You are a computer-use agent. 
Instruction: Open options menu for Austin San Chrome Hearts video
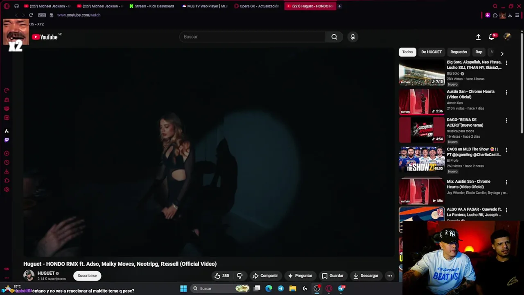point(506,92)
